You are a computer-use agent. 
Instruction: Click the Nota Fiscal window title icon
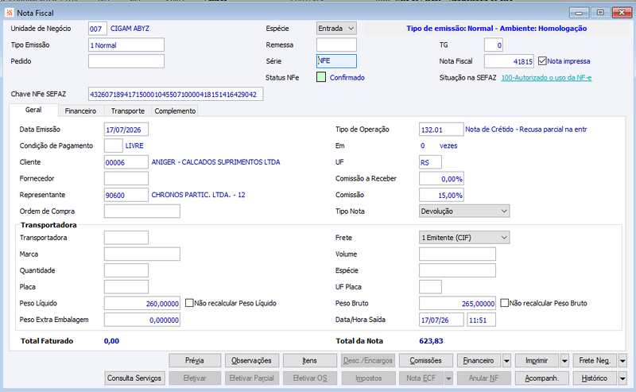click(9, 13)
